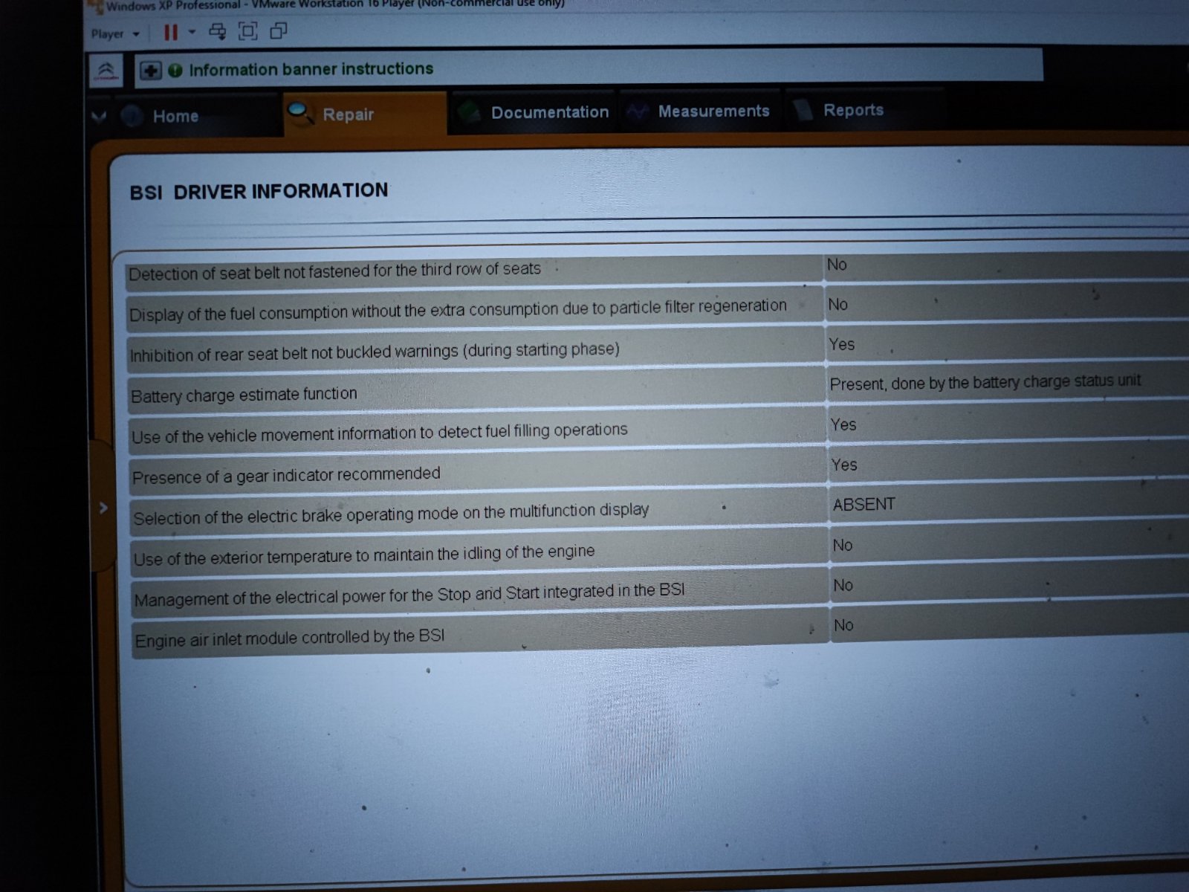Expand the information banner plus icon

pos(150,71)
